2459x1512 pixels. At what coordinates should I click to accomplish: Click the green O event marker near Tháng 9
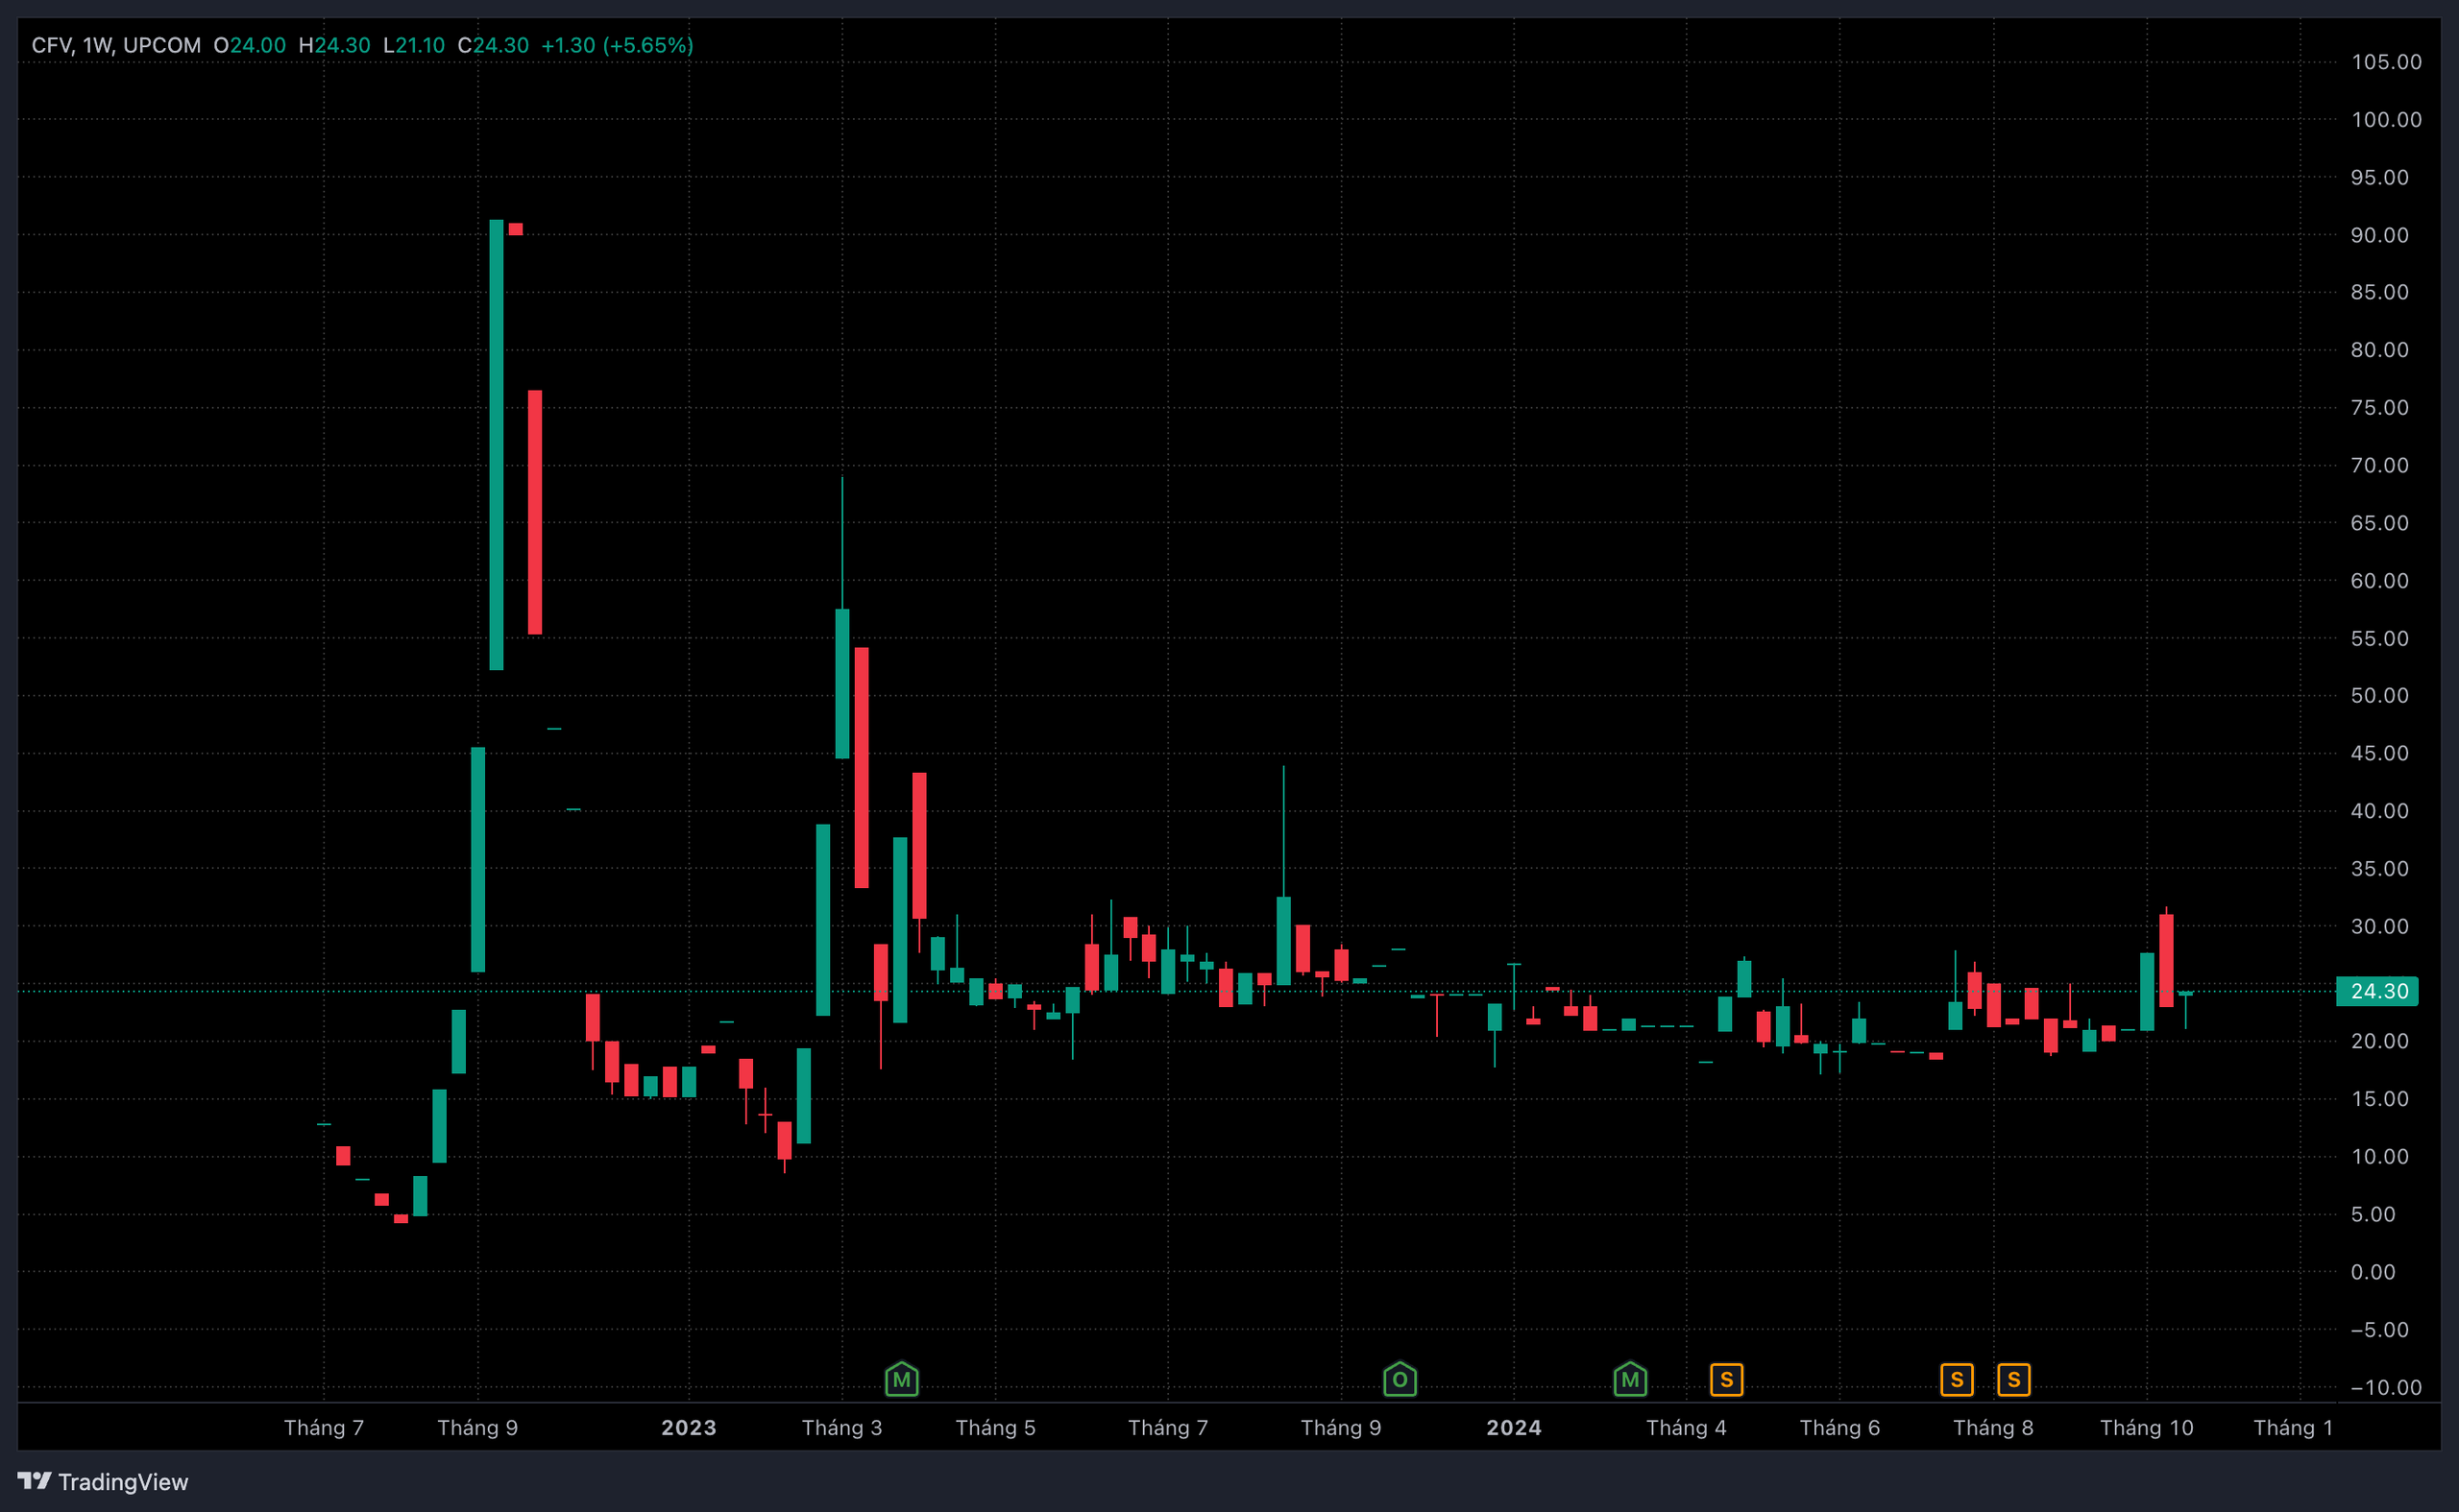(1400, 1379)
